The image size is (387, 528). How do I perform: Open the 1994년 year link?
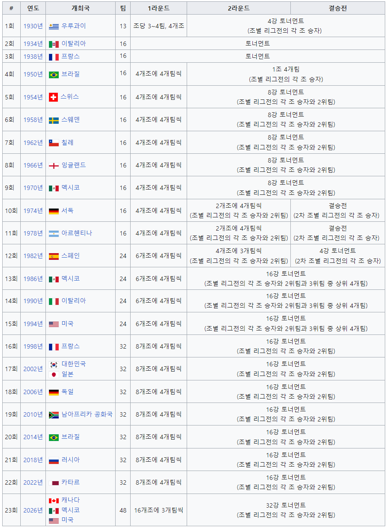pyautogui.click(x=33, y=324)
